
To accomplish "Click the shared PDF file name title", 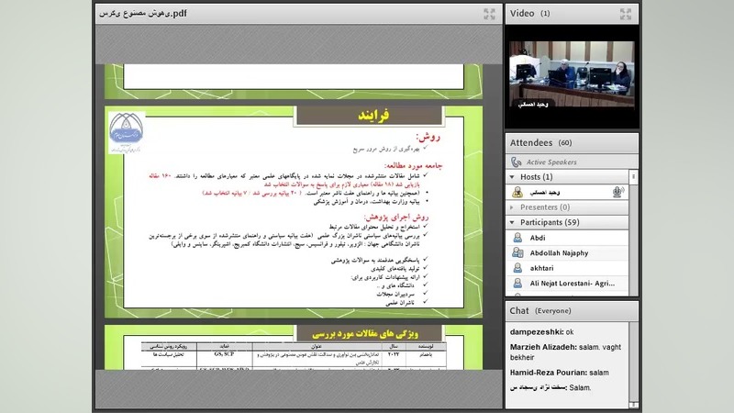I will click(x=143, y=14).
